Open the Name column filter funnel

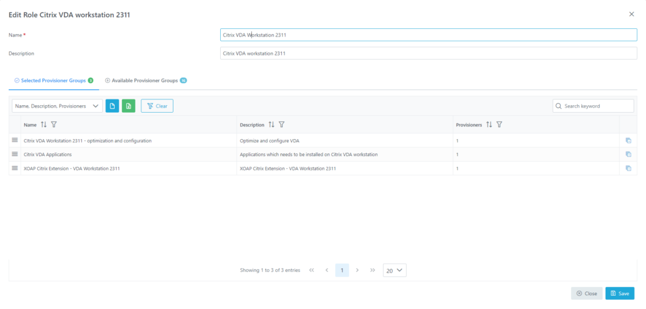(54, 124)
